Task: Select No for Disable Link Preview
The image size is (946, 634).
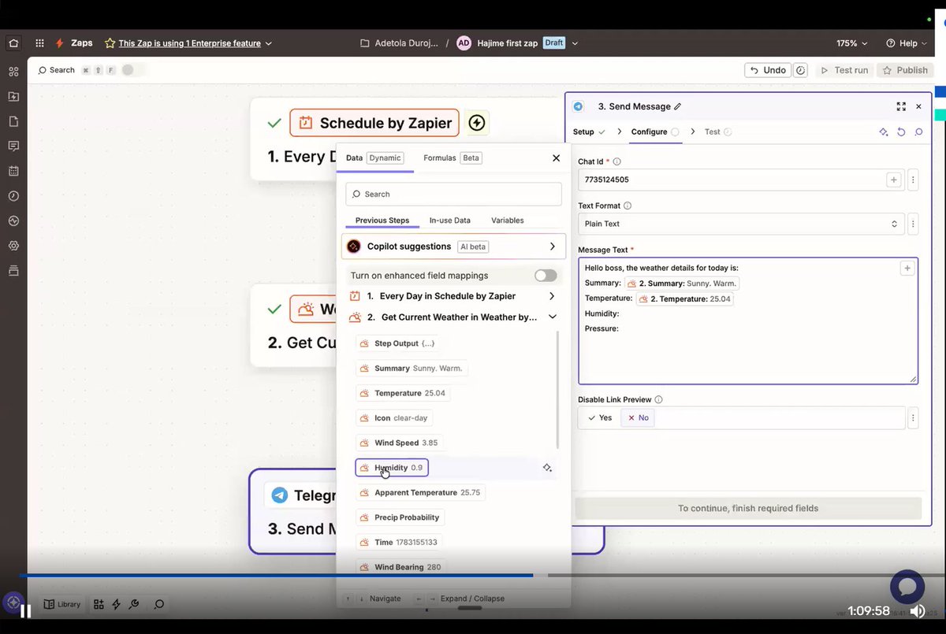Action: [x=638, y=417]
